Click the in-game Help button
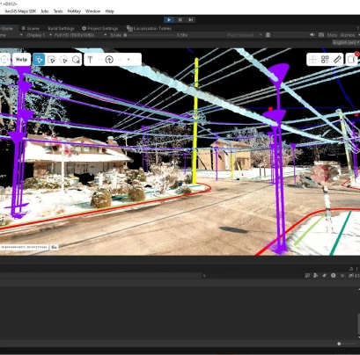The width and height of the screenshot is (360, 355). 22,60
